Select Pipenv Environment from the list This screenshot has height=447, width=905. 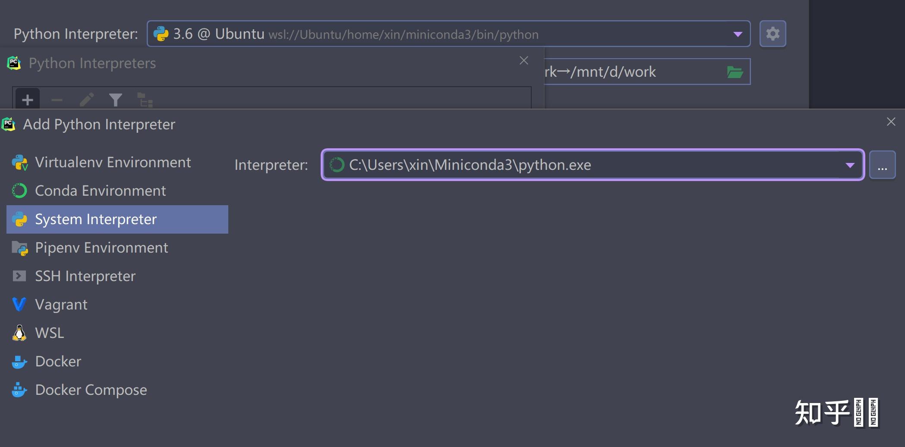coord(101,247)
